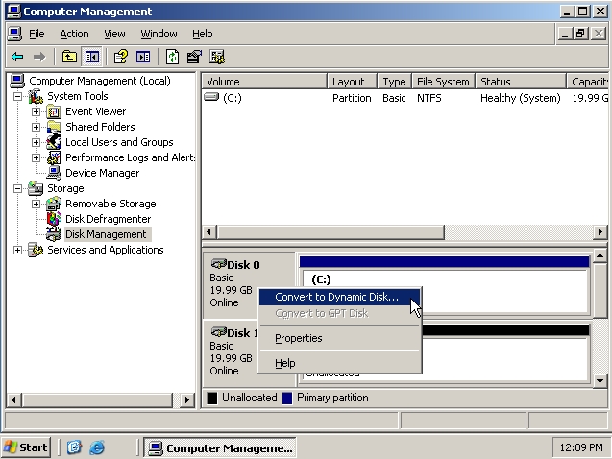
Task: Click the volume list right scroll arrow
Action: coord(600,232)
